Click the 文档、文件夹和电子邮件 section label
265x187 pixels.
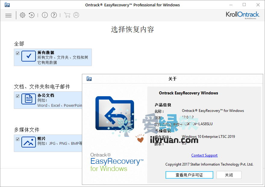[42, 87]
